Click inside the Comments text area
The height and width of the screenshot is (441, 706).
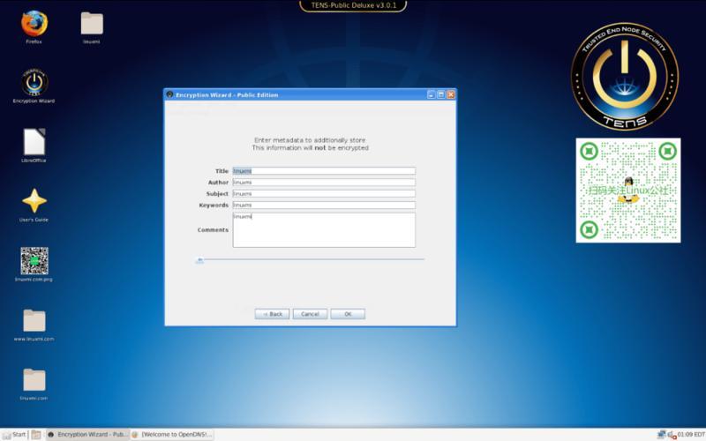324,230
